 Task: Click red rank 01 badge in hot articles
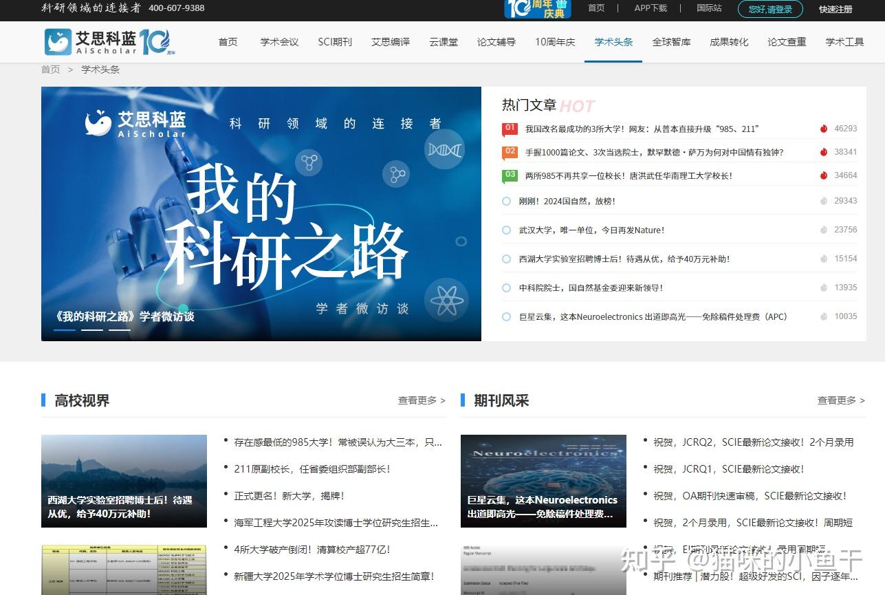point(510,129)
